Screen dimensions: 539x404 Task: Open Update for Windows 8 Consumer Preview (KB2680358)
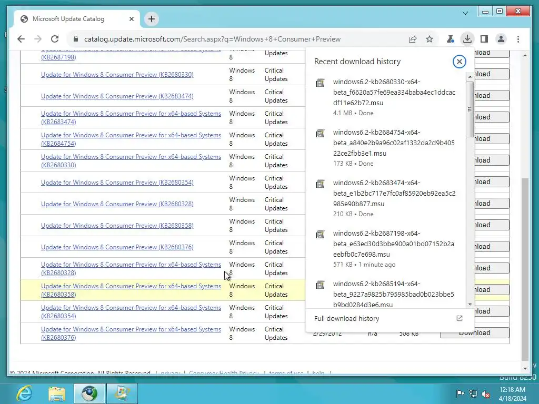[x=117, y=226]
